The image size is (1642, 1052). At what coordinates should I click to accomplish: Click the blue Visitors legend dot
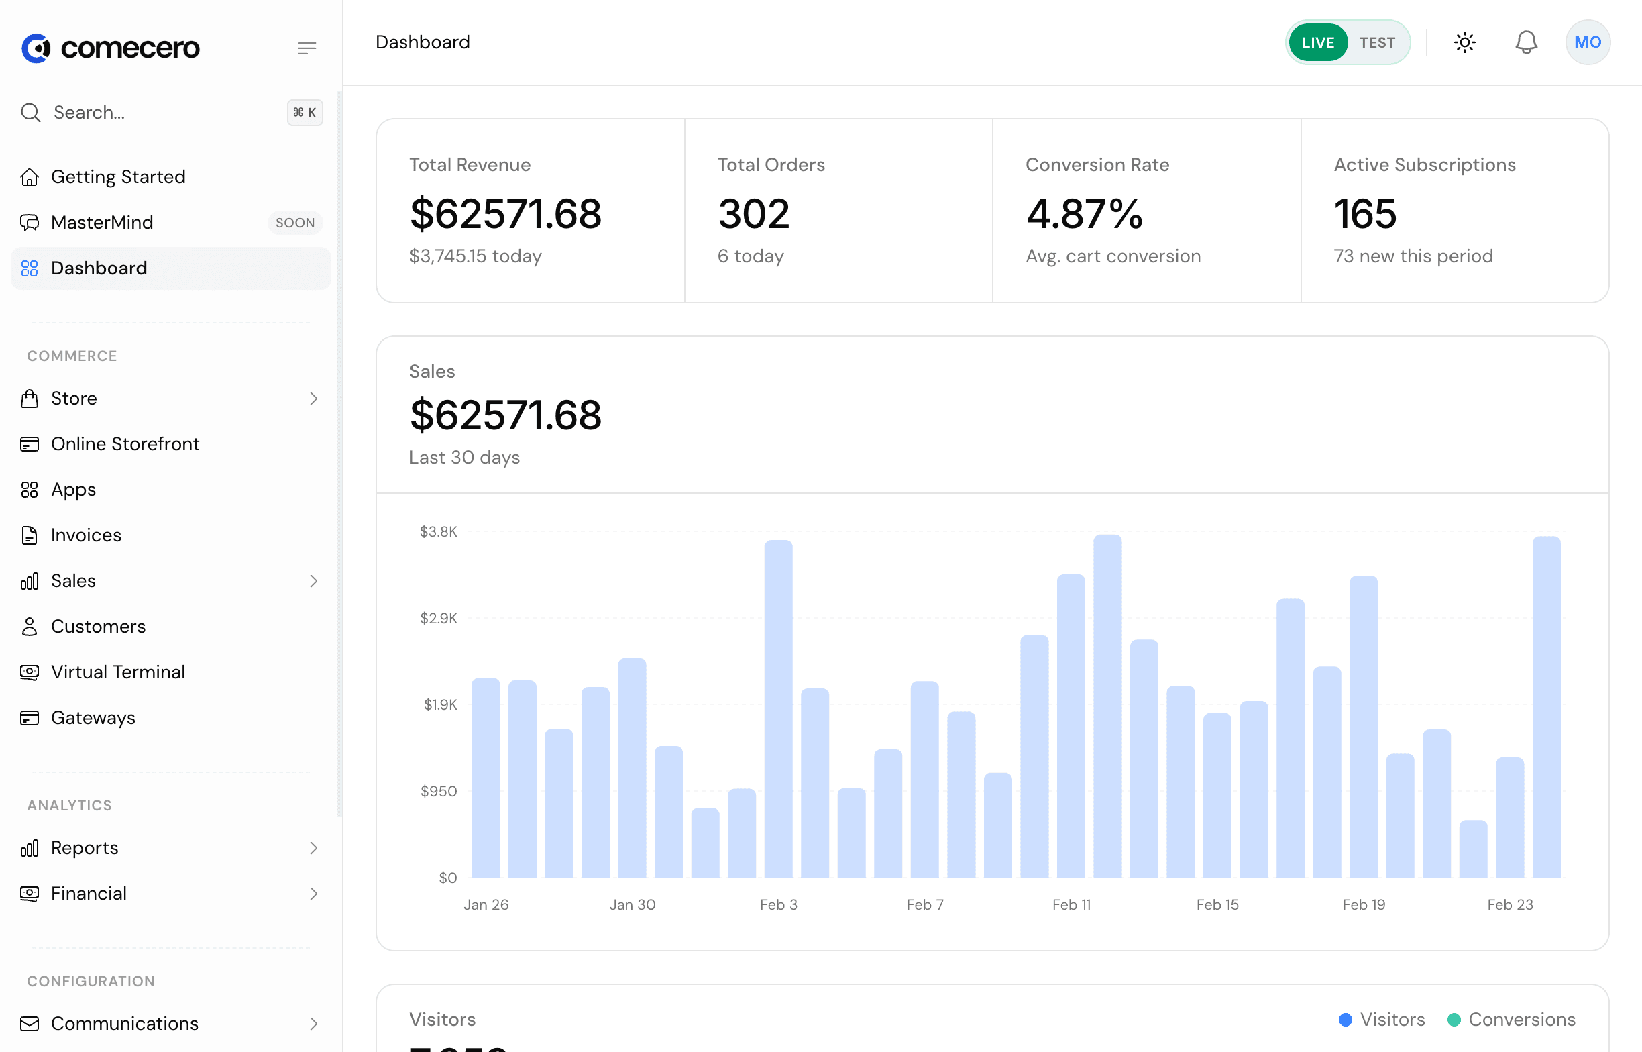[x=1344, y=1019]
